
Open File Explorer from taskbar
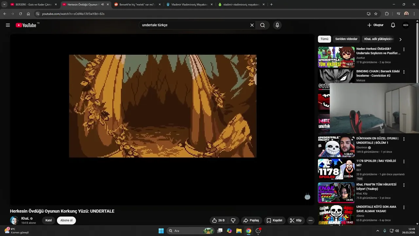pyautogui.click(x=239, y=231)
